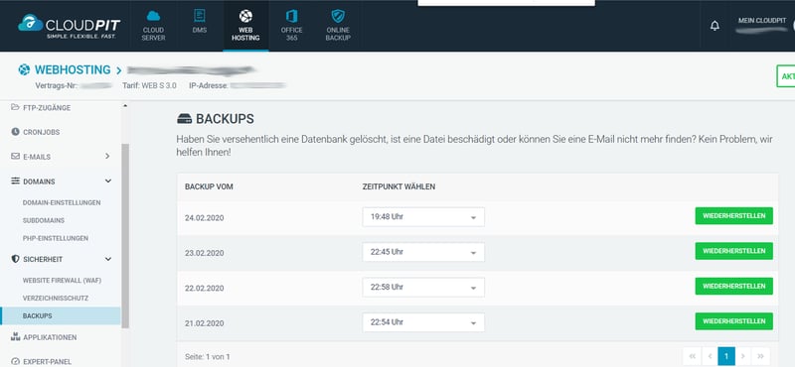Click the Webhosting globe icon in breadcrumb
This screenshot has width=795, height=367.
[24, 69]
